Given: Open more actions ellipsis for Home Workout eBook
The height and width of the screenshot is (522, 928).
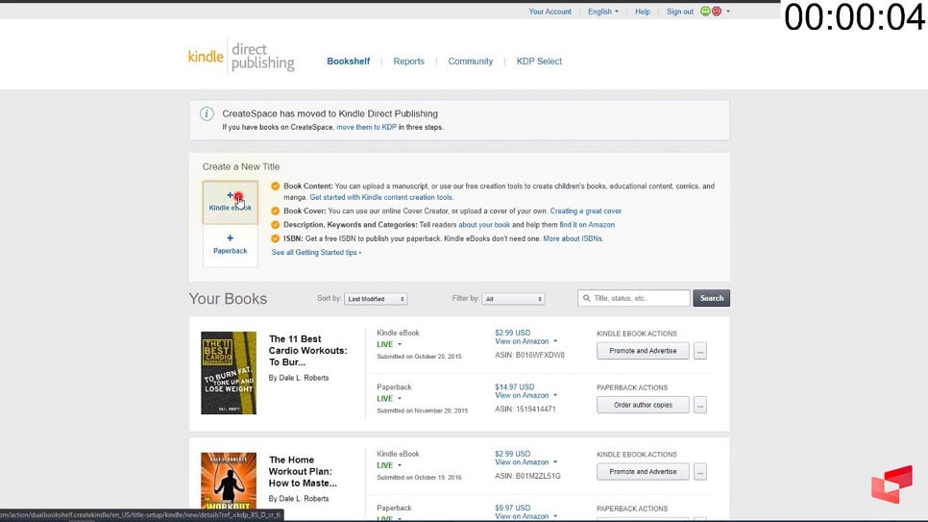Looking at the screenshot, I should [x=700, y=472].
